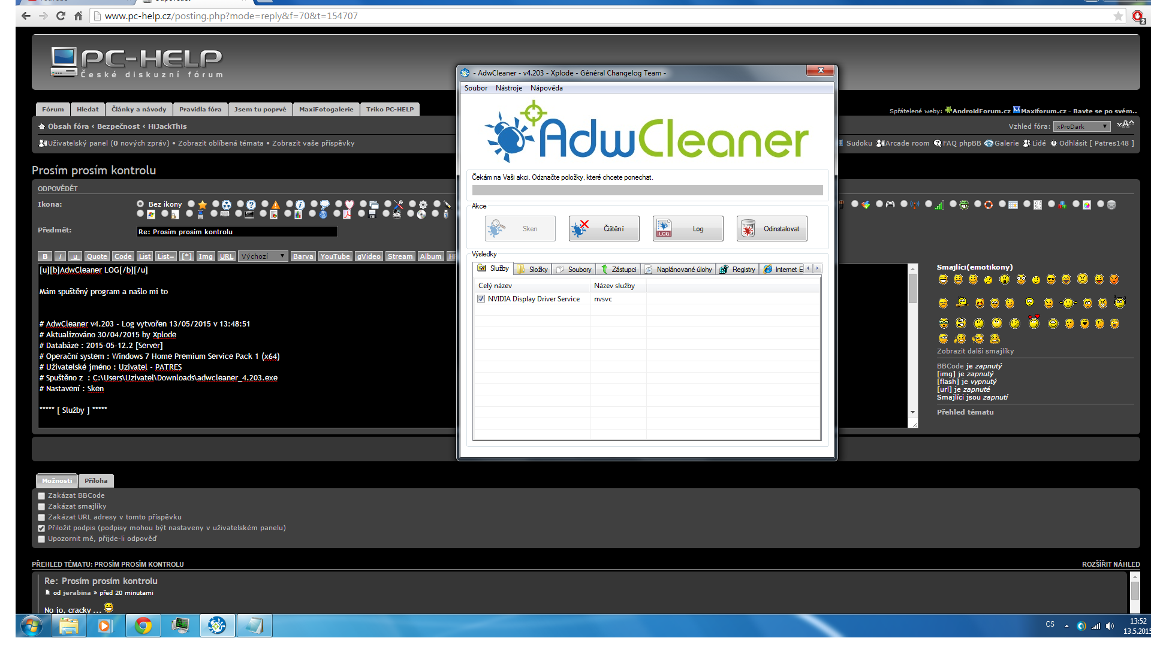Click the Čištění button in AdwCleaner
This screenshot has height=647, width=1151.
(x=604, y=229)
